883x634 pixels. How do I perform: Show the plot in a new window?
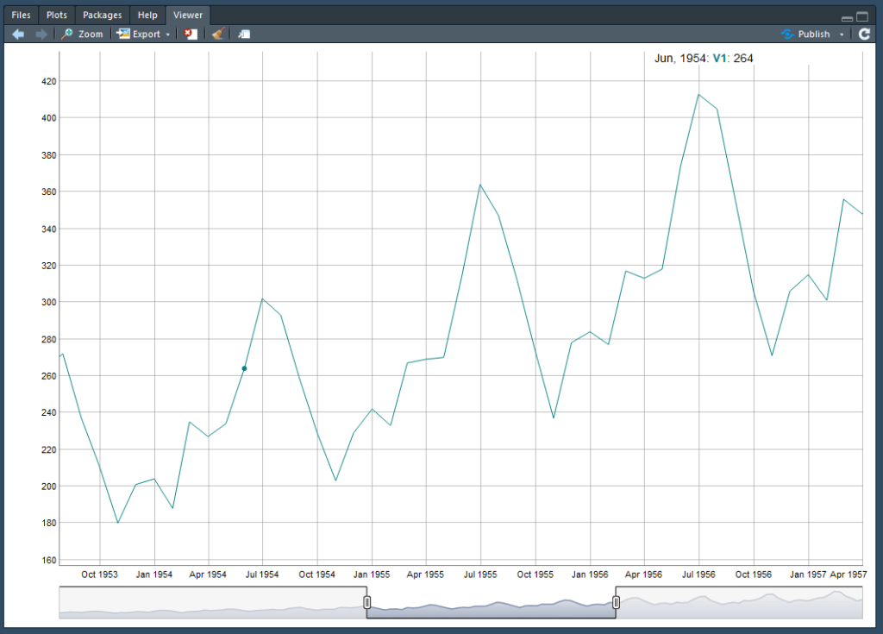(242, 34)
